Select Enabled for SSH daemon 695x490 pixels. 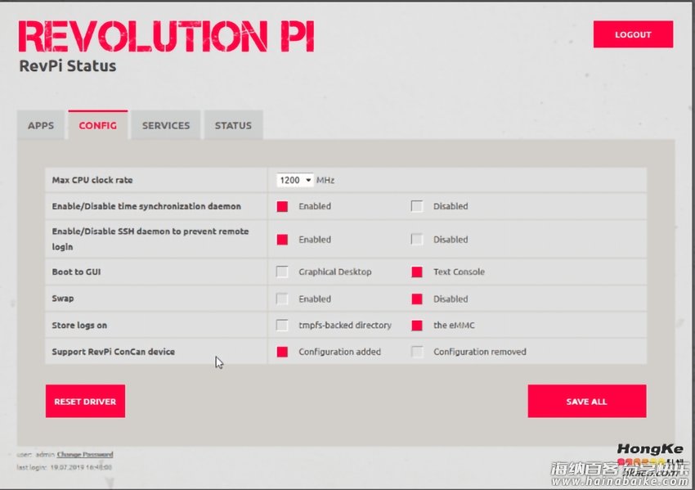point(282,240)
